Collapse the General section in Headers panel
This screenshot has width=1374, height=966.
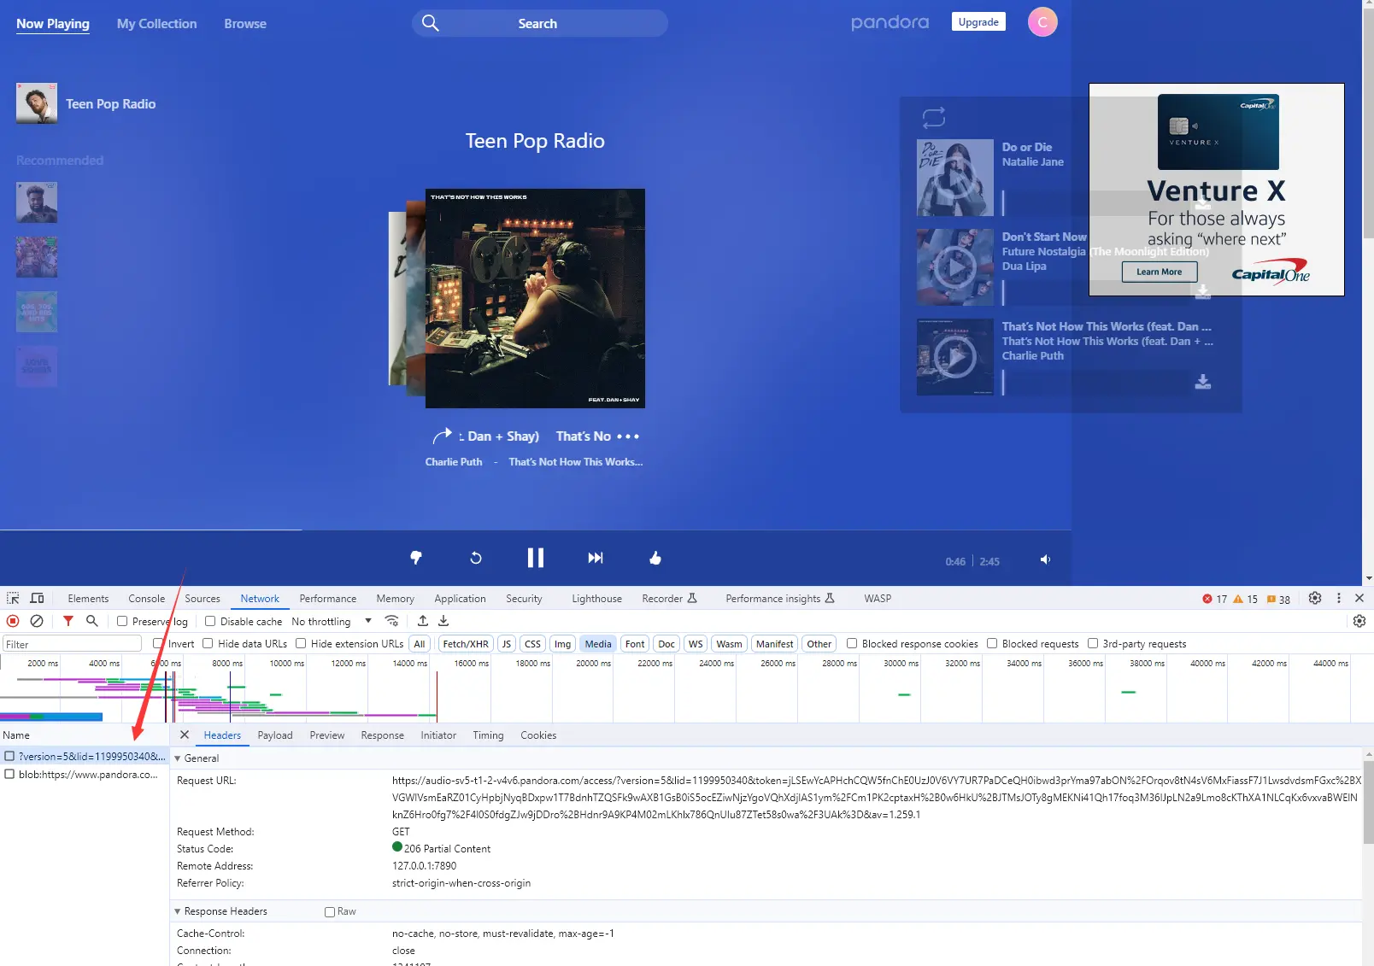[178, 758]
